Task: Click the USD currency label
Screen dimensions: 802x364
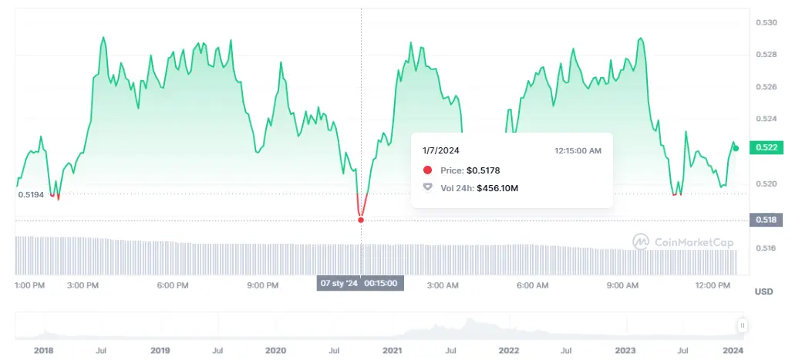Action: pyautogui.click(x=763, y=292)
